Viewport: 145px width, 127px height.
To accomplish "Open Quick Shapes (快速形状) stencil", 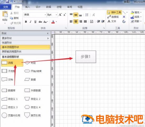I will tap(25, 43).
